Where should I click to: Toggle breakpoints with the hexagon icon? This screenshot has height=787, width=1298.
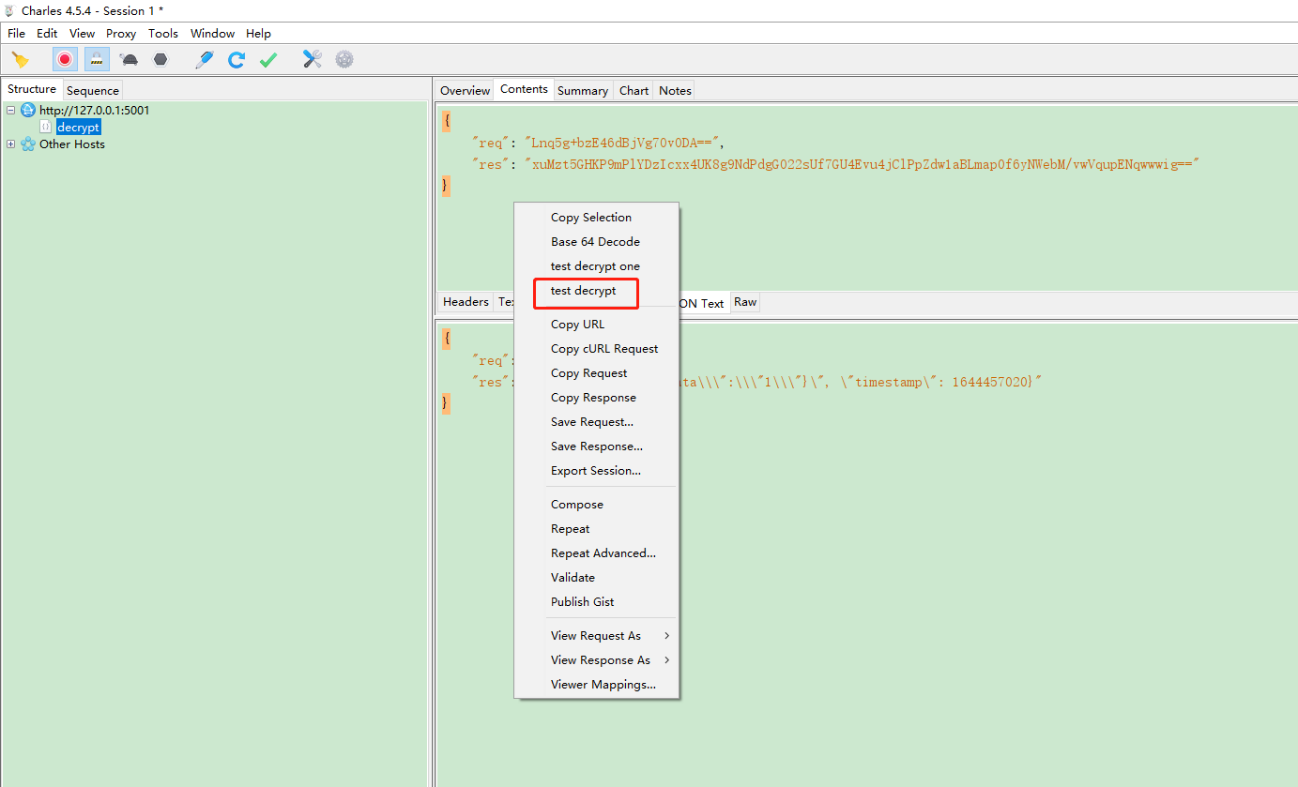[160, 58]
